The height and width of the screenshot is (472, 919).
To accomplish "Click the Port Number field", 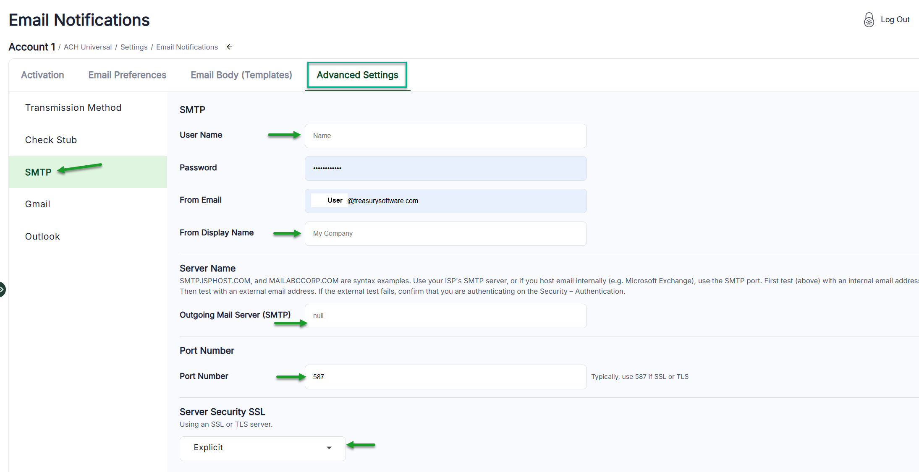I will pos(445,377).
